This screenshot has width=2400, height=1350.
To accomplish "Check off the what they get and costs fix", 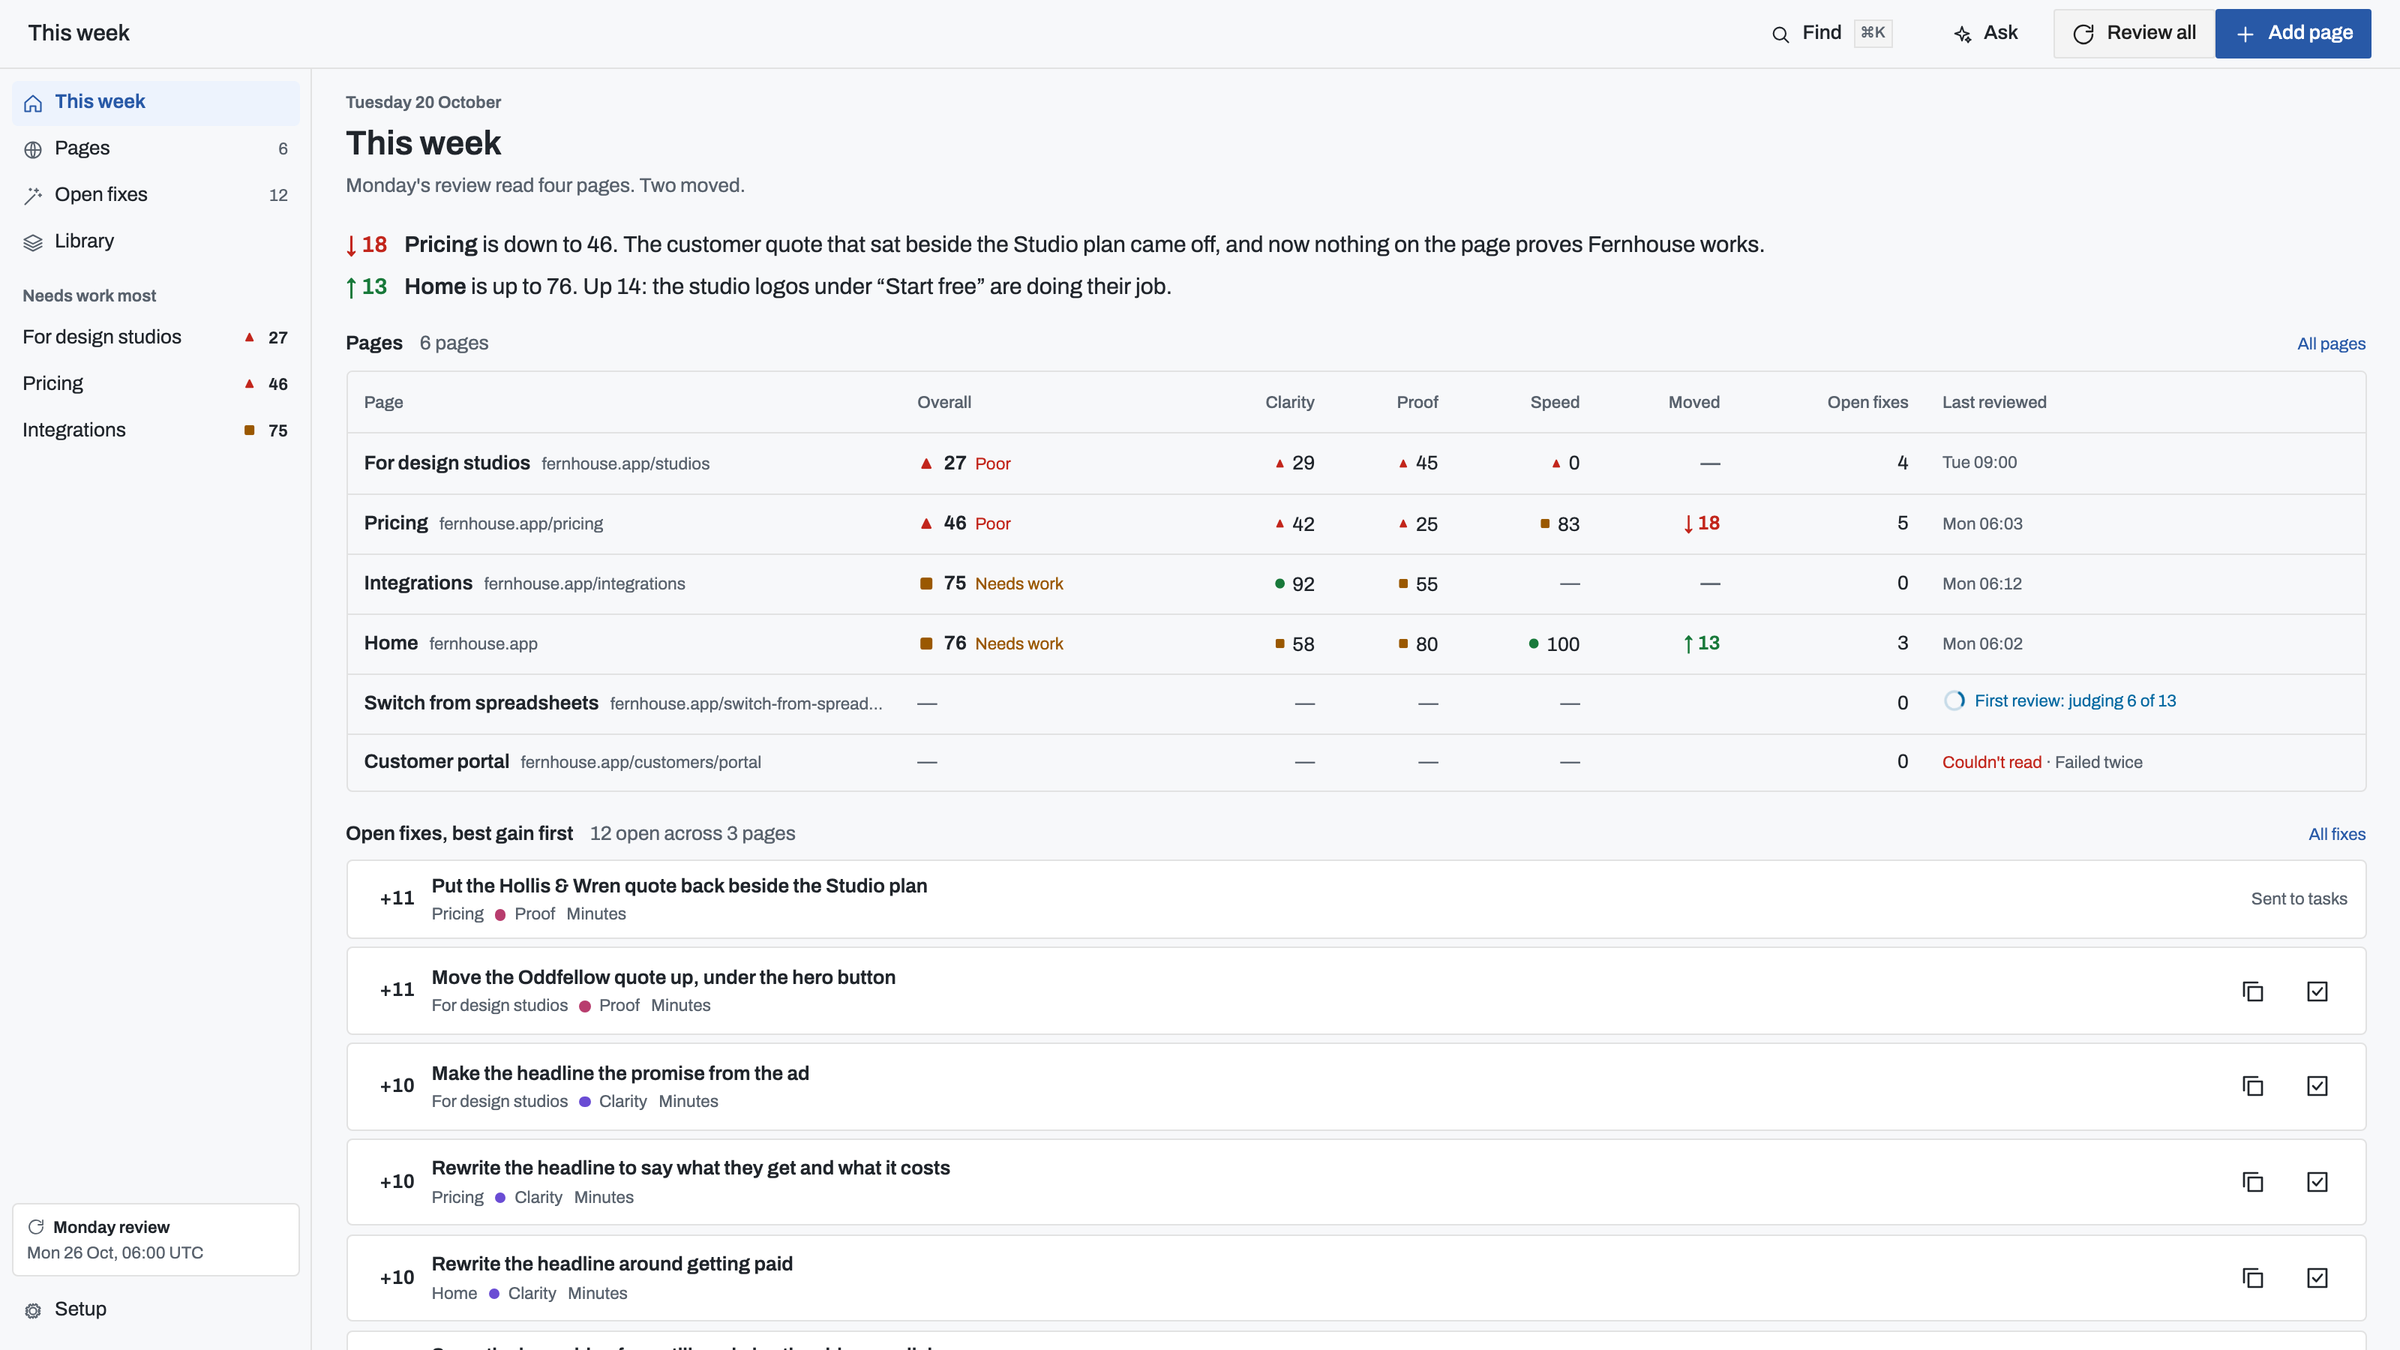I will [2317, 1182].
